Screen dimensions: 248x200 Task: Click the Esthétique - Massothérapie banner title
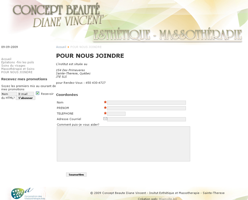pos(167,35)
